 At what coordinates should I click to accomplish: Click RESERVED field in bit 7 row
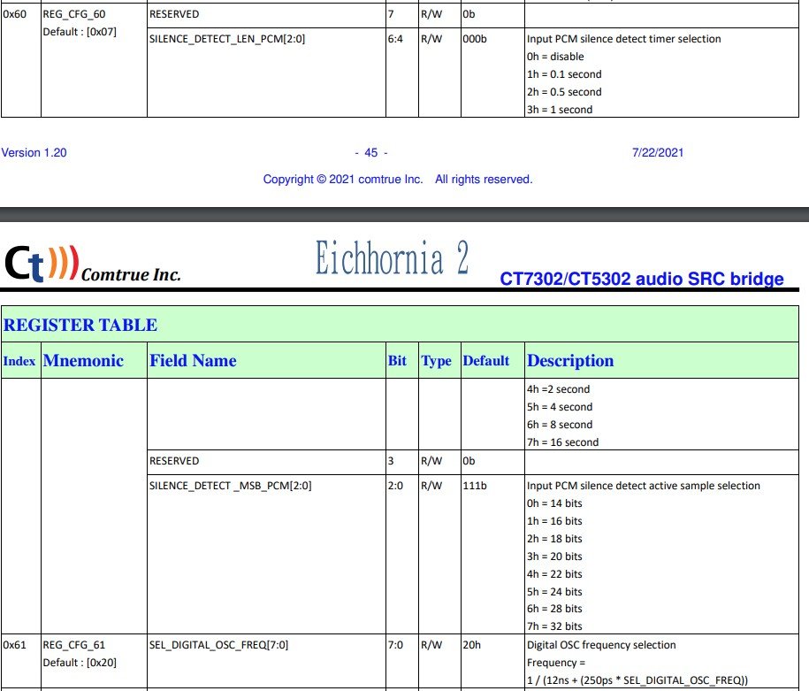point(174,14)
